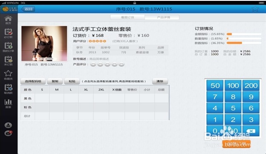Select the 粉色 pink row M cell
This screenshot has height=154, width=266.
(57, 108)
